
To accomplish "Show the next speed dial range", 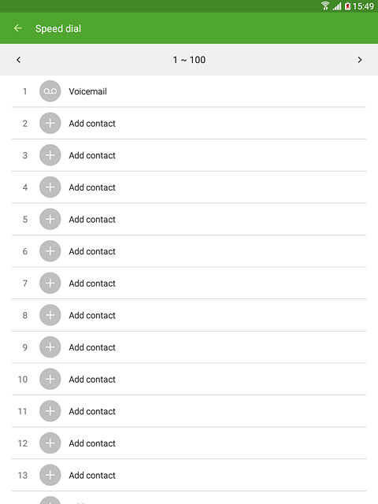I will click(360, 60).
